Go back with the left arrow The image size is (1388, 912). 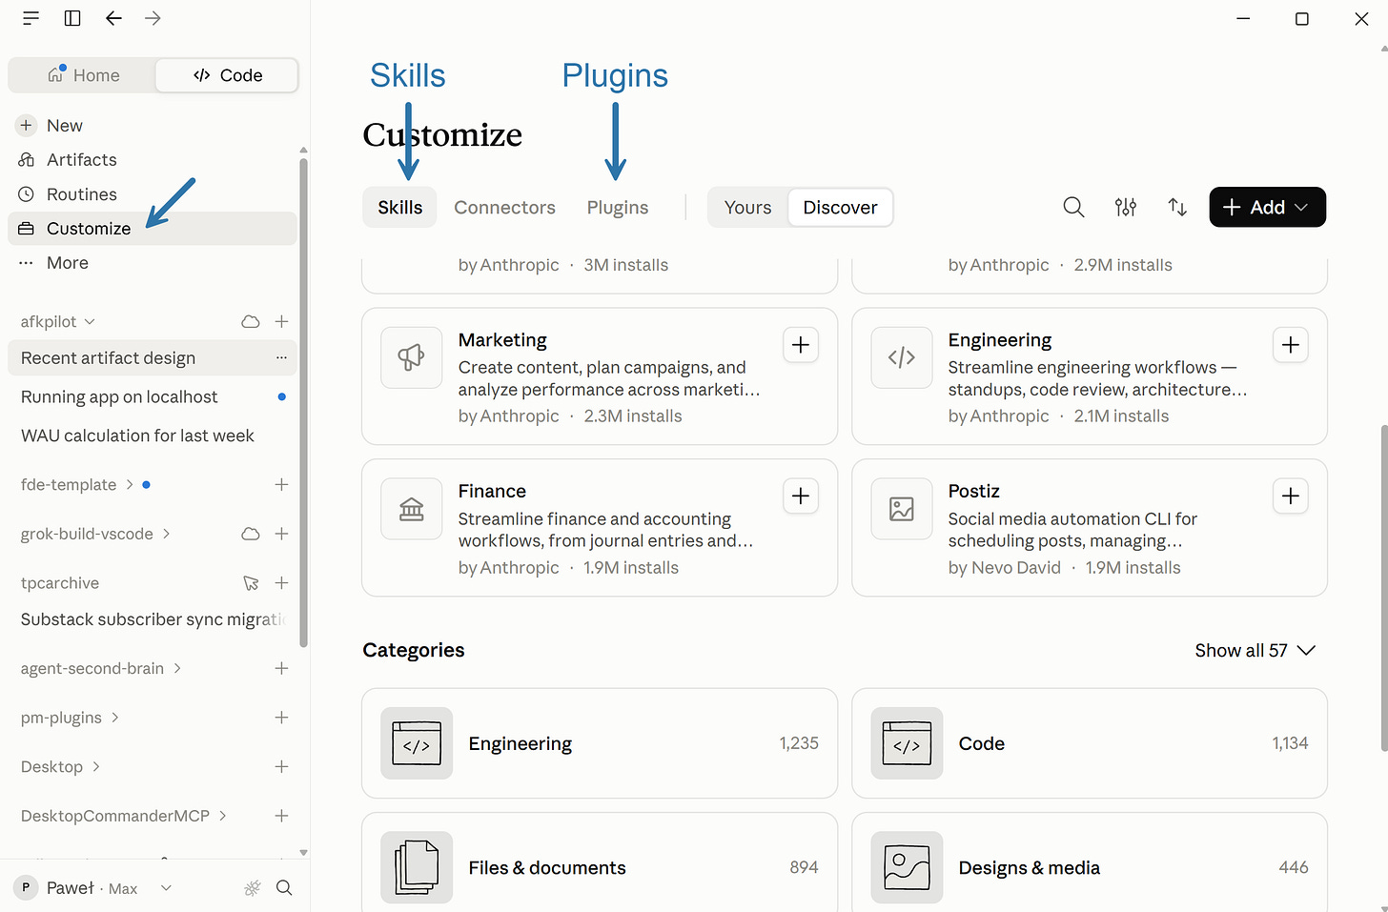tap(113, 18)
